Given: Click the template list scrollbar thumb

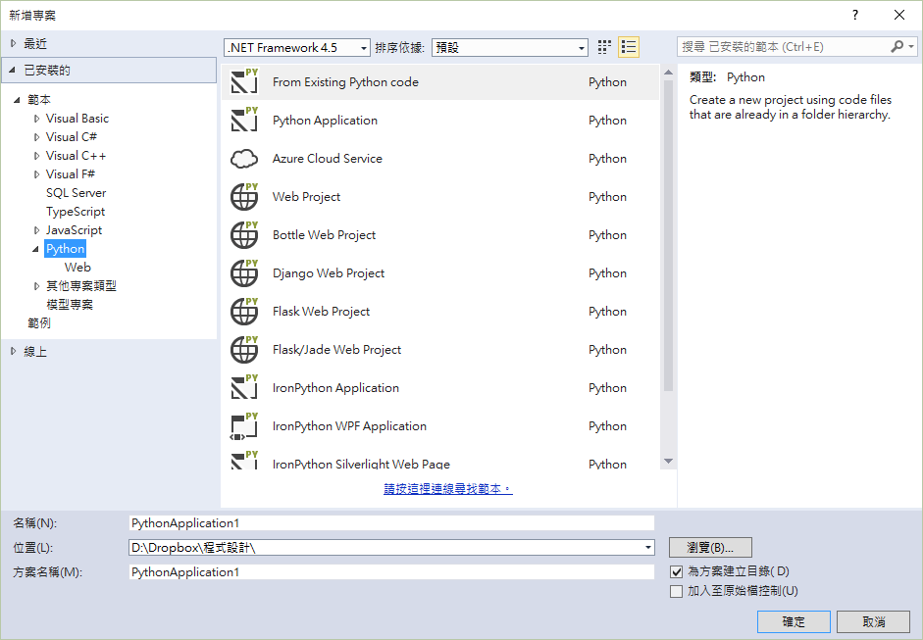Looking at the screenshot, I should 668,235.
